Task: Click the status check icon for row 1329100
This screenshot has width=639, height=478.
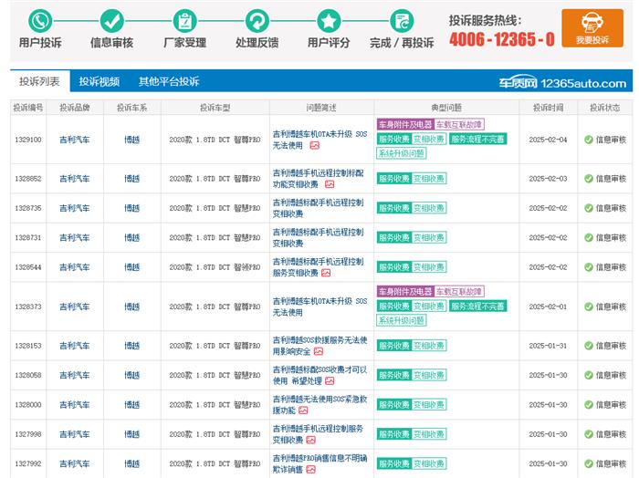Action: [589, 140]
